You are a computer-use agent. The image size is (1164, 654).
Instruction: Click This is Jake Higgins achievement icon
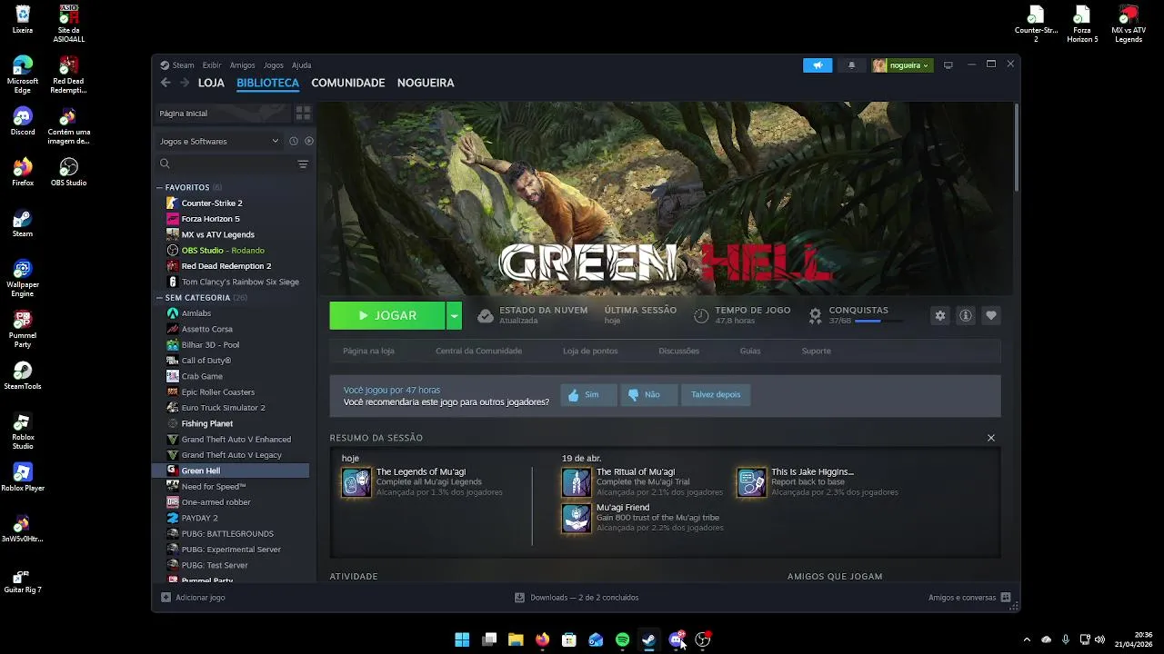pyautogui.click(x=751, y=482)
